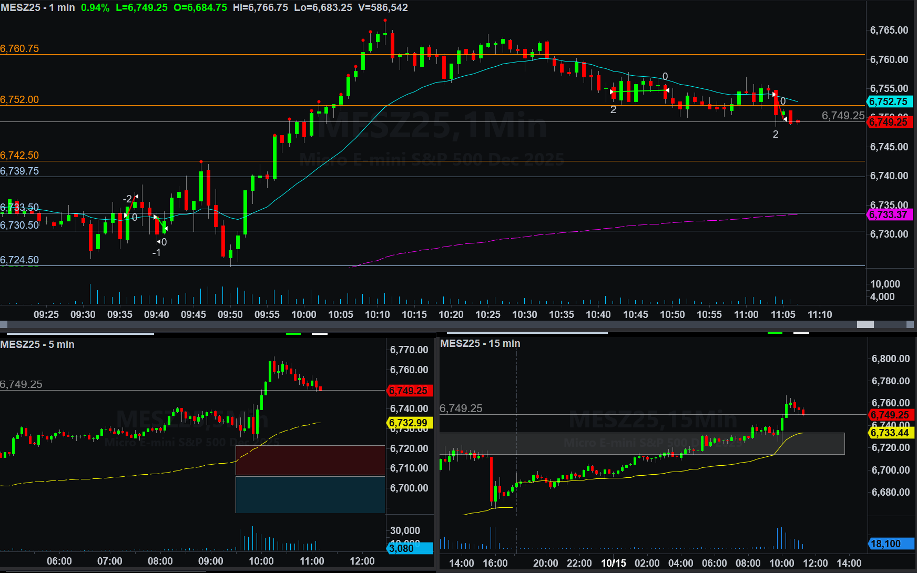Select the MESZ25 - 15 min chart title
This screenshot has height=573, width=917.
480,343
